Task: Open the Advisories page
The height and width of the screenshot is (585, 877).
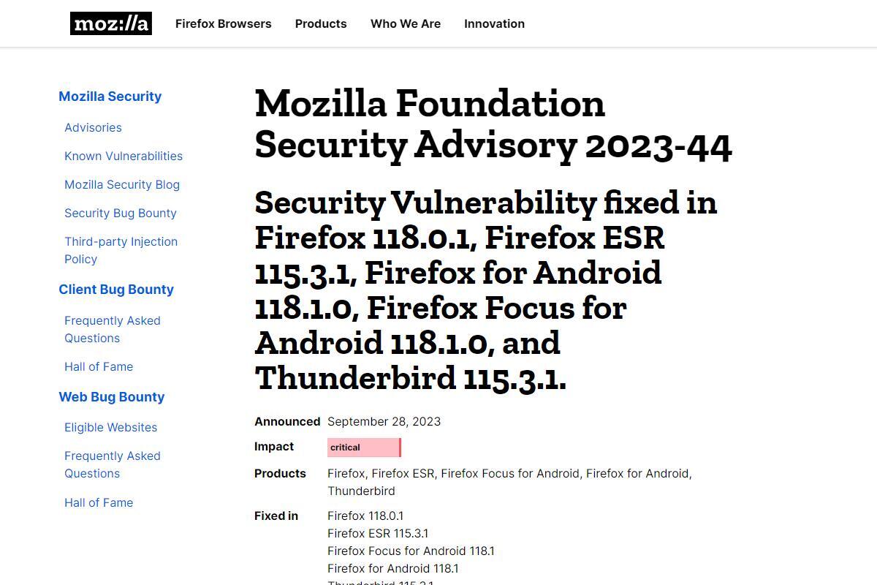Action: click(x=93, y=127)
